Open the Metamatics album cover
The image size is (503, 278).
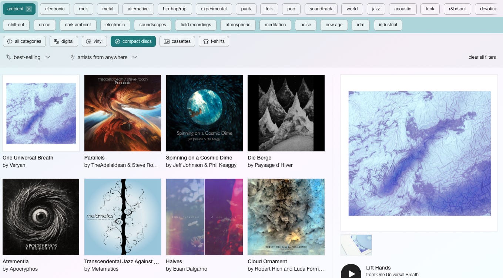pyautogui.click(x=123, y=217)
